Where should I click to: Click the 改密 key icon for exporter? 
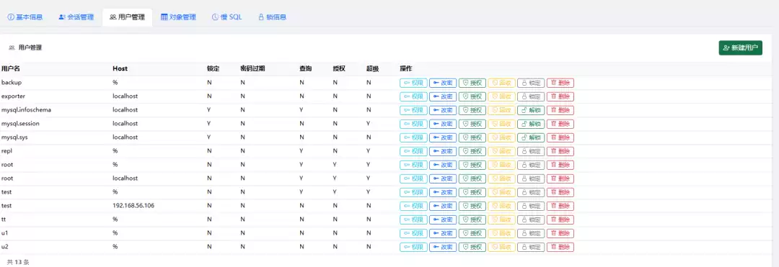click(x=443, y=96)
